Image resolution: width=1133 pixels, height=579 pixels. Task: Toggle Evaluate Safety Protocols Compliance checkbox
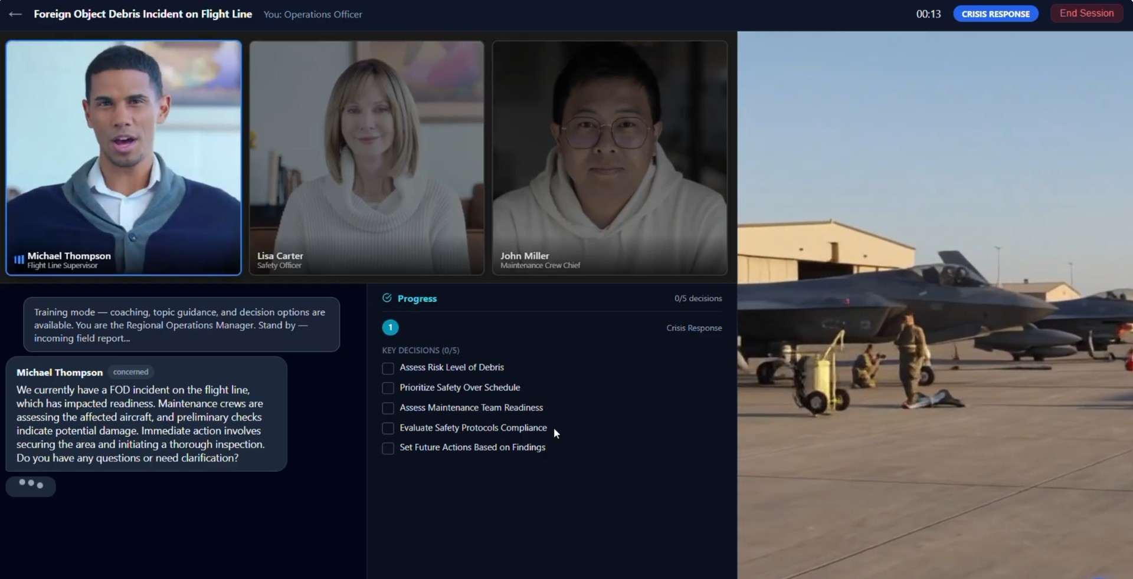click(388, 428)
